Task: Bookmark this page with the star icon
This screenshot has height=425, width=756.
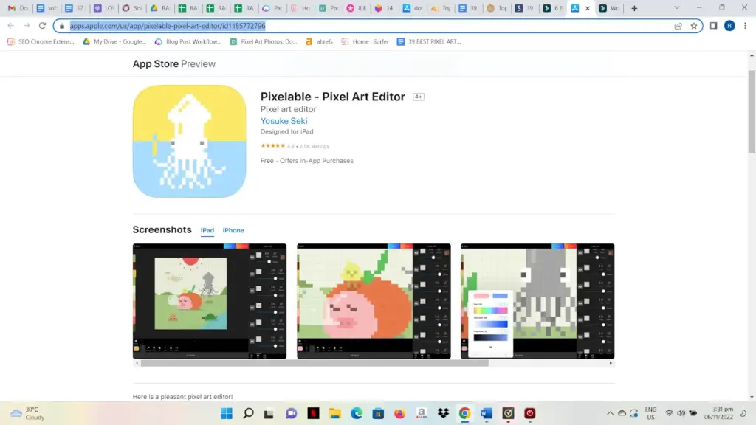Action: [695, 24]
